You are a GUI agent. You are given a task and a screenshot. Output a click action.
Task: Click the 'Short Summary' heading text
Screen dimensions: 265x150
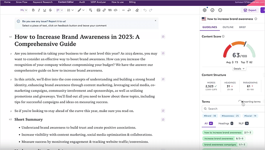(28, 120)
